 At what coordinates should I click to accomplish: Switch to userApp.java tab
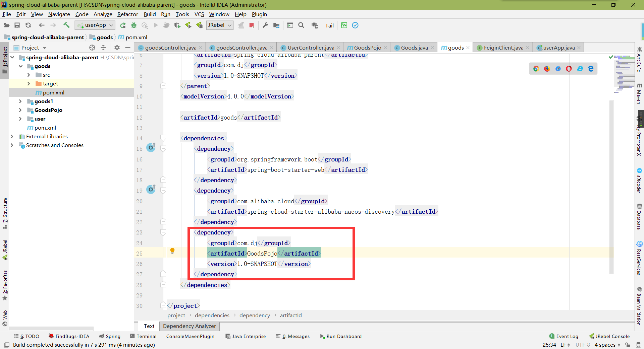[559, 48]
